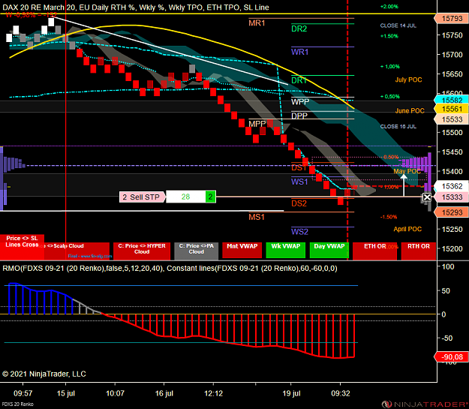Open the Final fin-alg.com link
469x409 pixels.
coord(90,256)
